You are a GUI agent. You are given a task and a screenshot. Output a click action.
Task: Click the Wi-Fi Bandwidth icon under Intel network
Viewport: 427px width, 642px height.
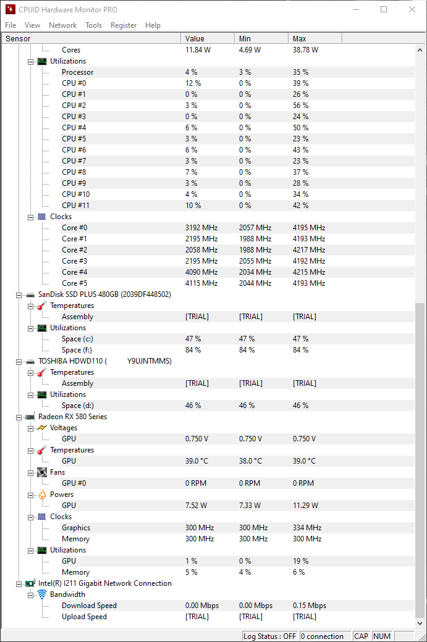point(41,594)
